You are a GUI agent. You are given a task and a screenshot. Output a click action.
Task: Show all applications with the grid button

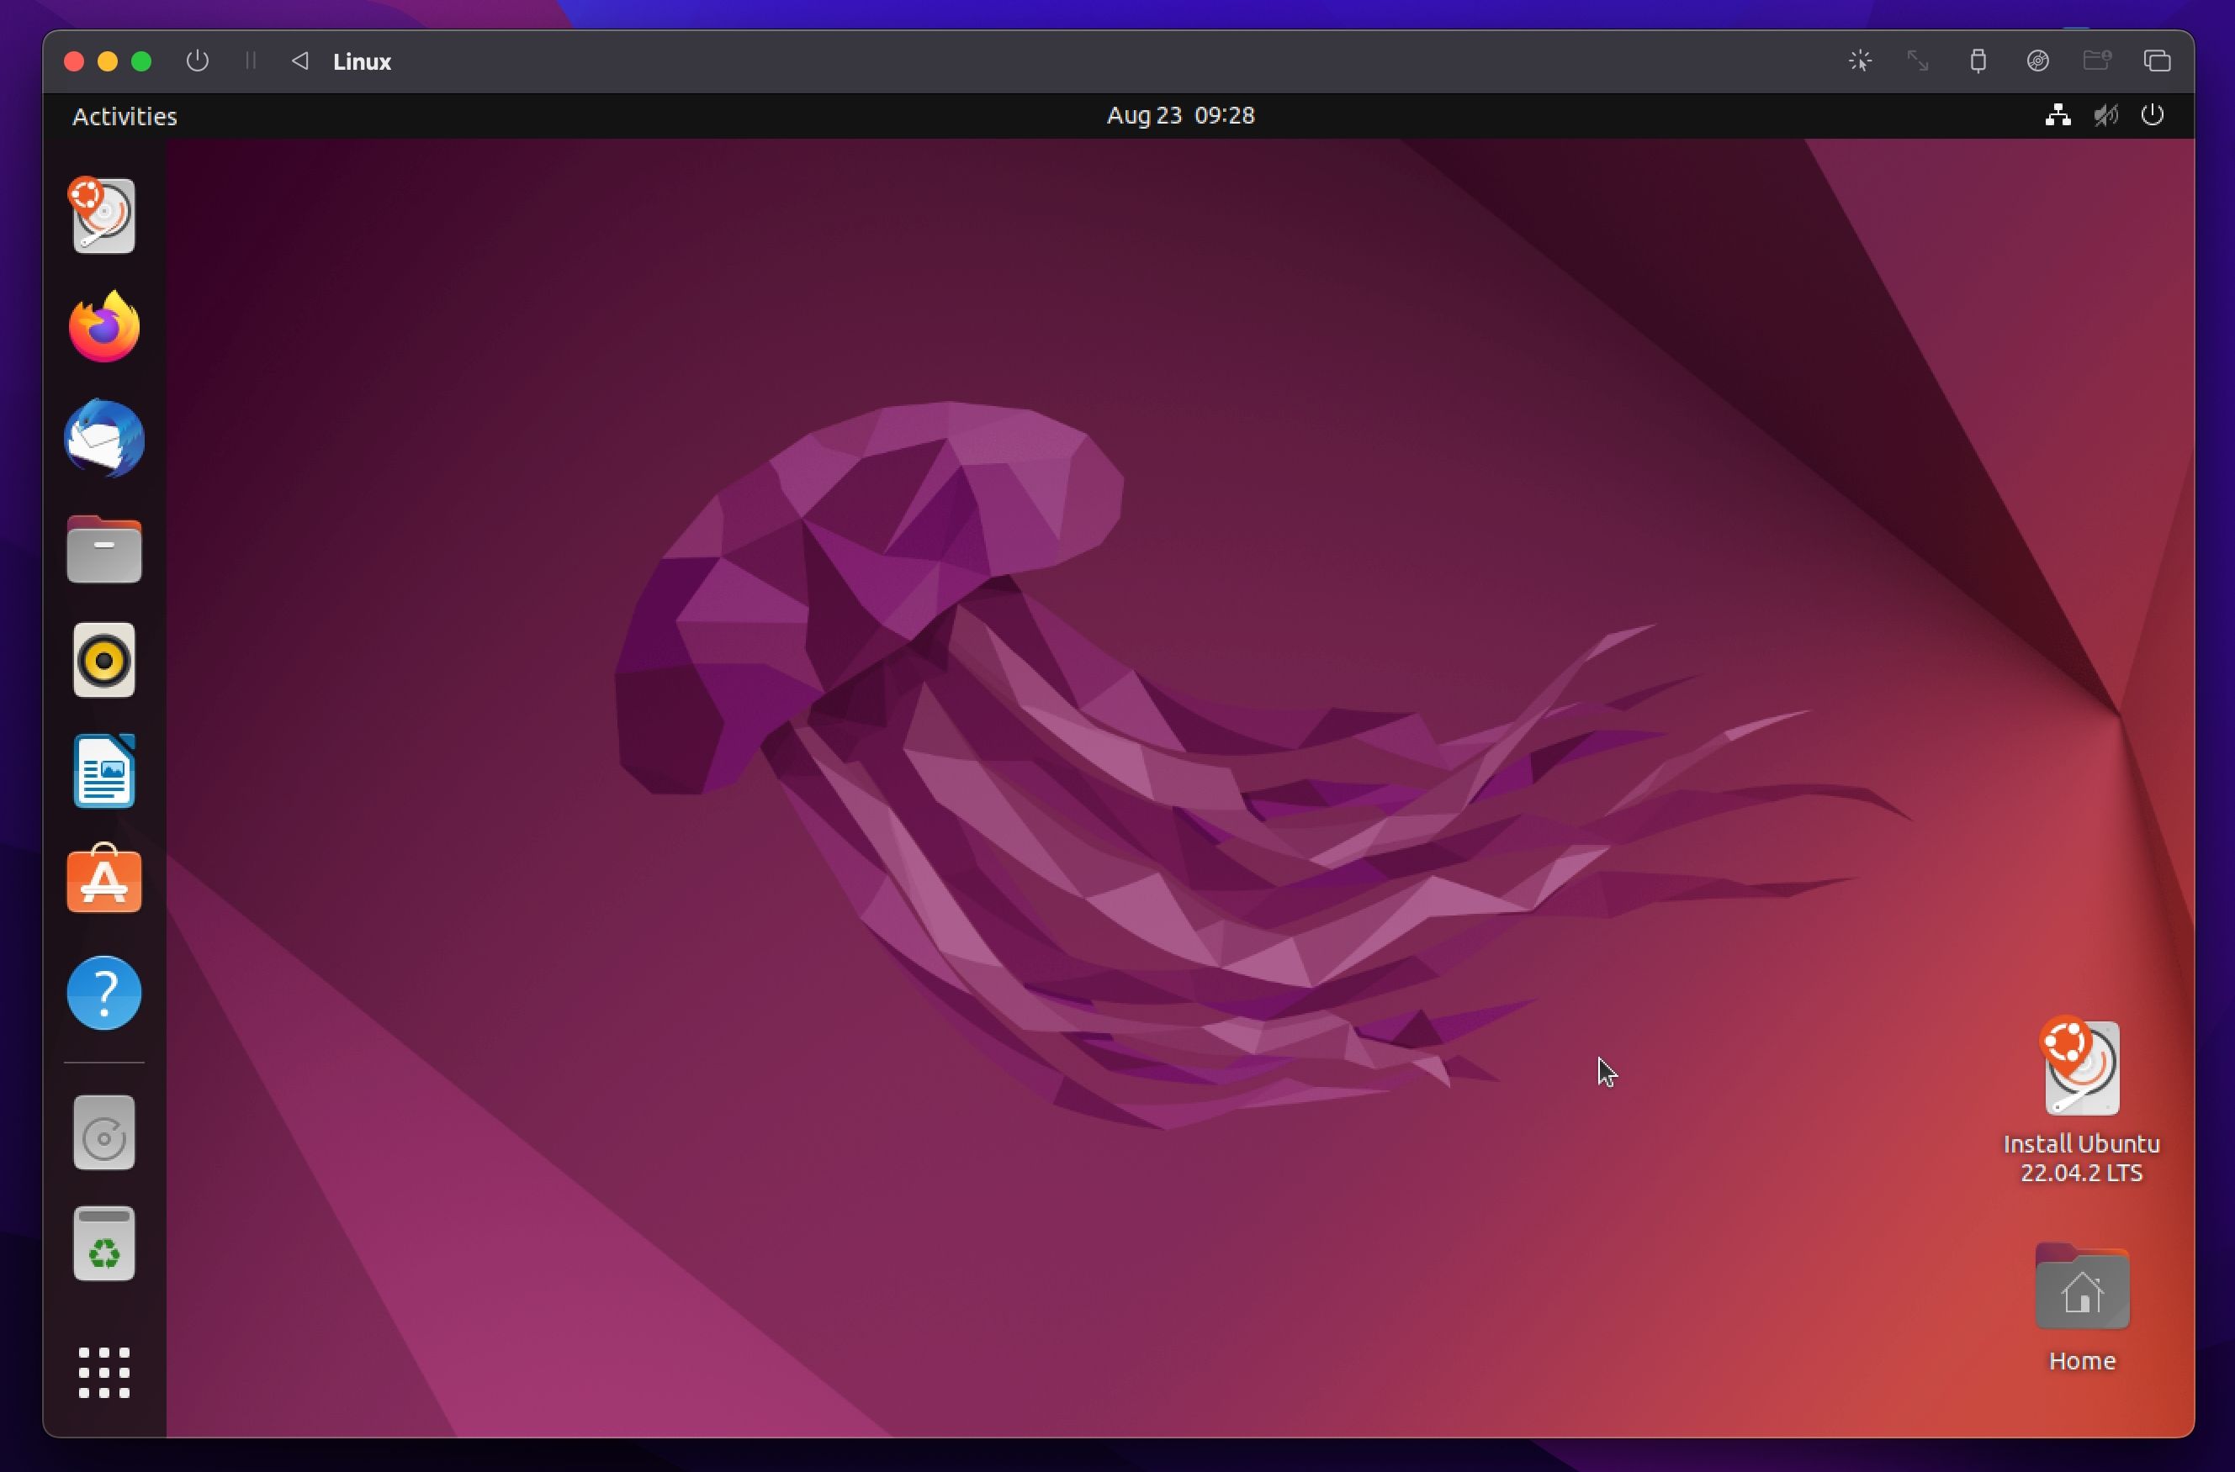coord(103,1372)
